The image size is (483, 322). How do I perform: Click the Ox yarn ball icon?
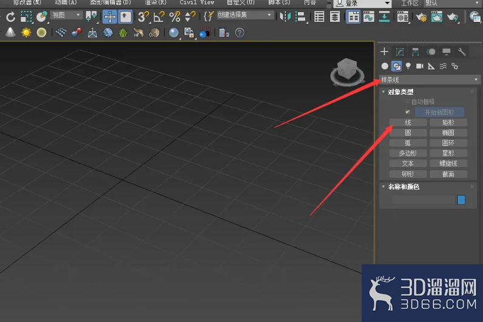154,32
